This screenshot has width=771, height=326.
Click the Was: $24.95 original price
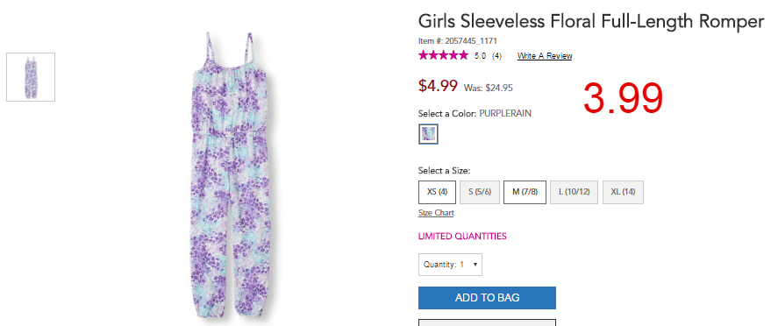click(489, 89)
